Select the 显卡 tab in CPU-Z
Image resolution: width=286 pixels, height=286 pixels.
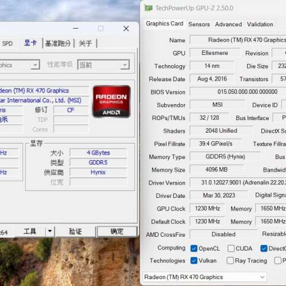30,43
